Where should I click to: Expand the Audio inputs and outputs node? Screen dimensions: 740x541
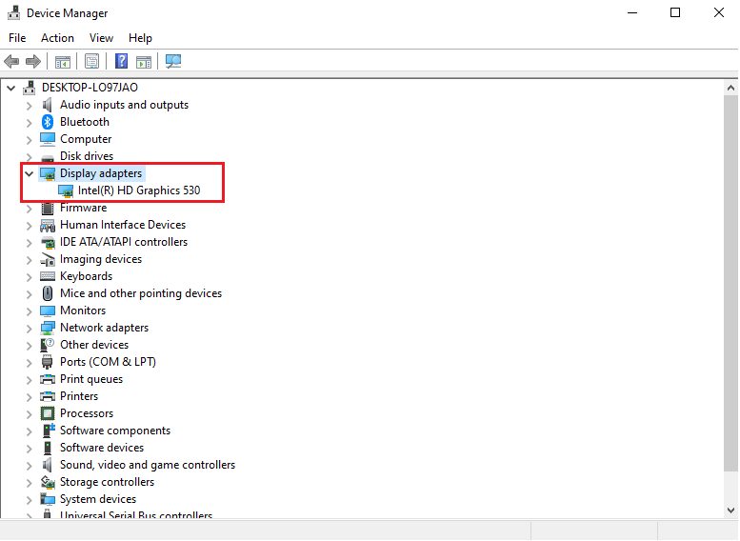pyautogui.click(x=30, y=106)
